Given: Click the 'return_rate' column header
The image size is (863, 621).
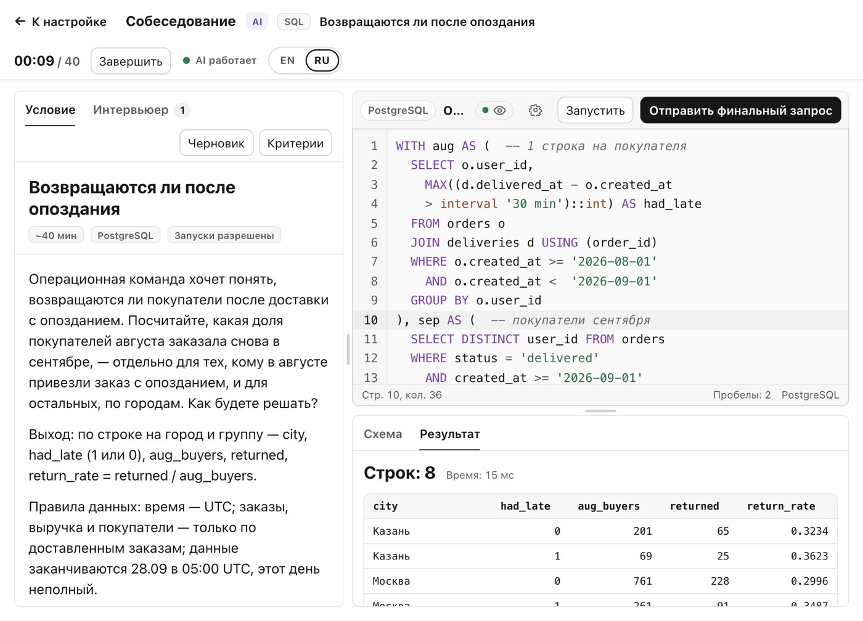Looking at the screenshot, I should [x=781, y=506].
